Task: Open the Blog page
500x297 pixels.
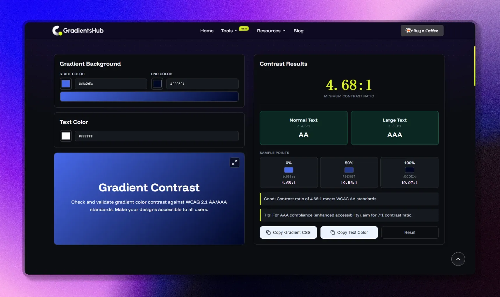Action: coord(298,31)
